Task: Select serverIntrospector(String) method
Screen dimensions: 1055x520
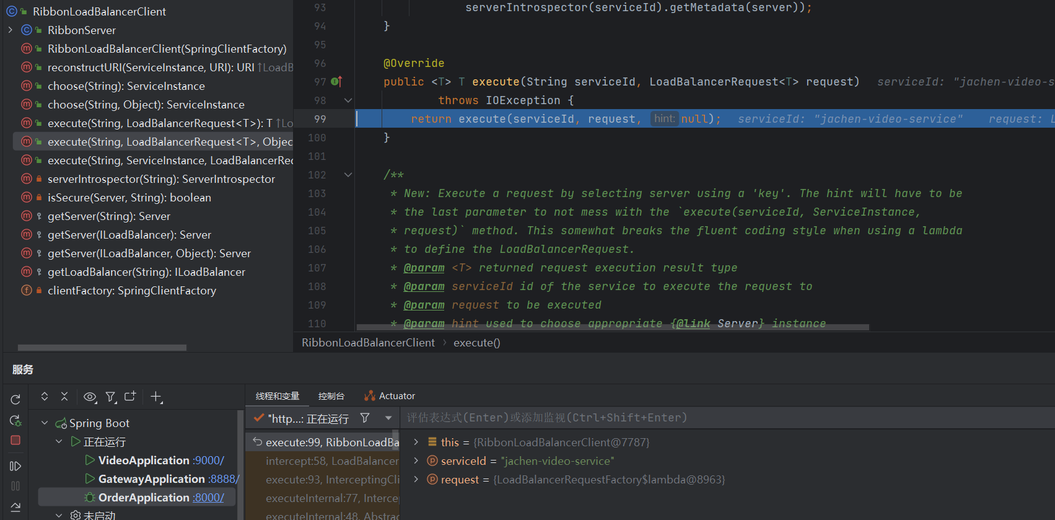Action: [x=161, y=178]
